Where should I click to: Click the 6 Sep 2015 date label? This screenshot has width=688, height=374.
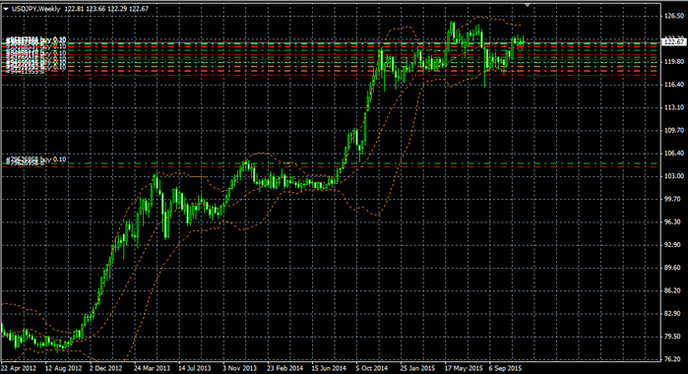(x=506, y=368)
